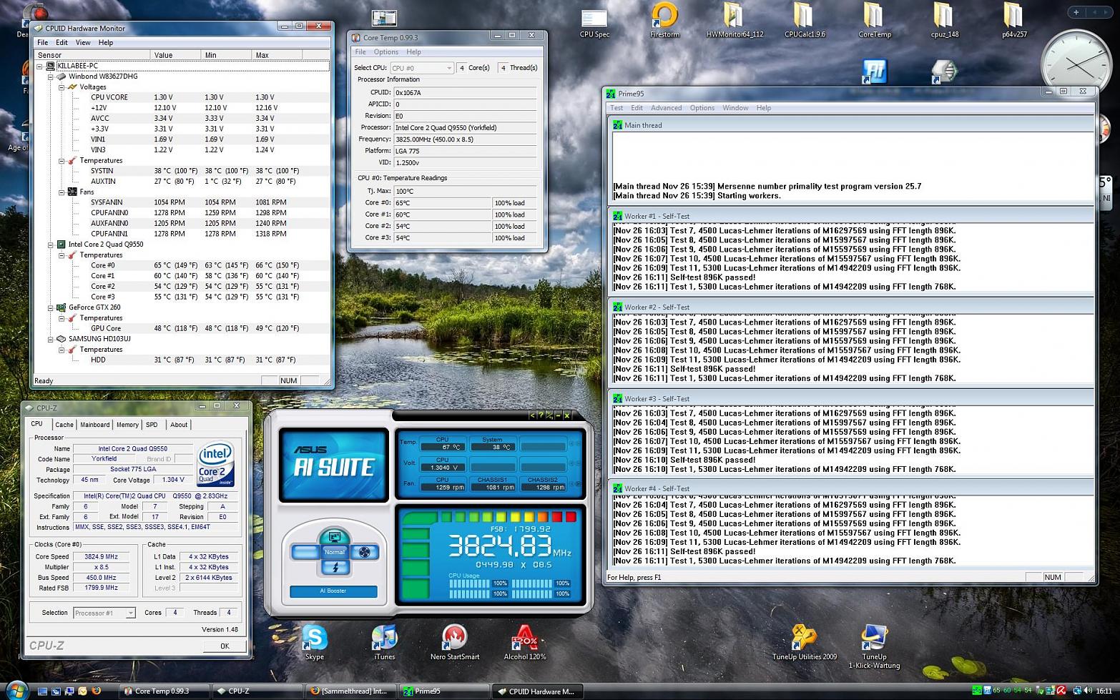The height and width of the screenshot is (700, 1120).
Task: Click the Worker #3 - Self-Test title bar
Action: pos(851,399)
